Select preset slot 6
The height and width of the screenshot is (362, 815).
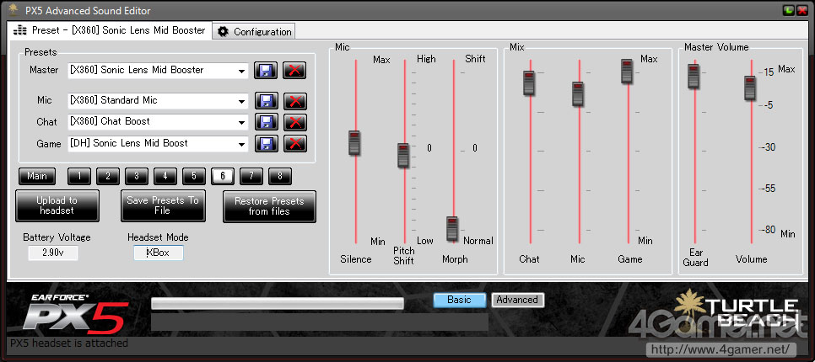coord(223,176)
